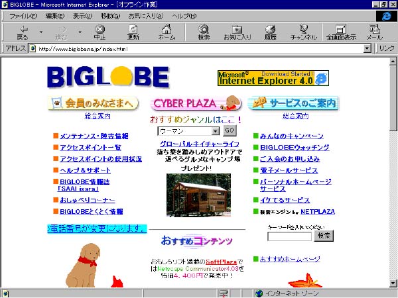Open the History (履歴) toolbar icon
The width and height of the screenshot is (398, 298).
click(271, 32)
